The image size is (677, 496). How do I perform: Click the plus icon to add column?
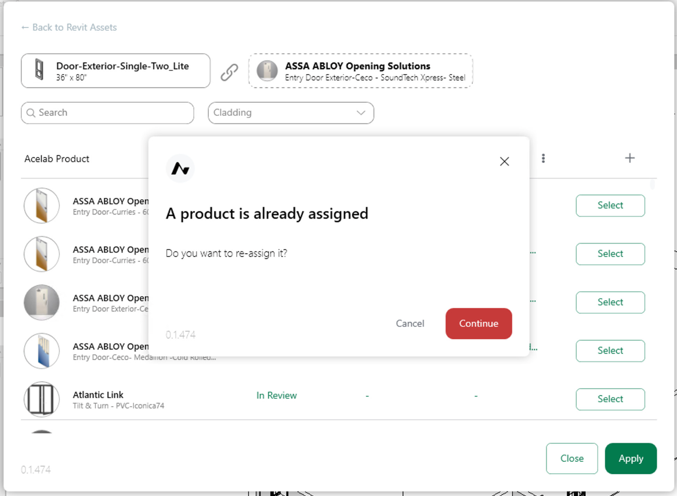click(x=630, y=158)
